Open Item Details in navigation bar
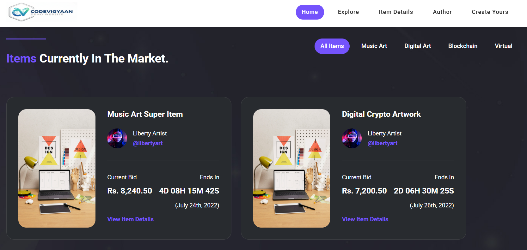Image resolution: width=527 pixels, height=250 pixels. [395, 12]
